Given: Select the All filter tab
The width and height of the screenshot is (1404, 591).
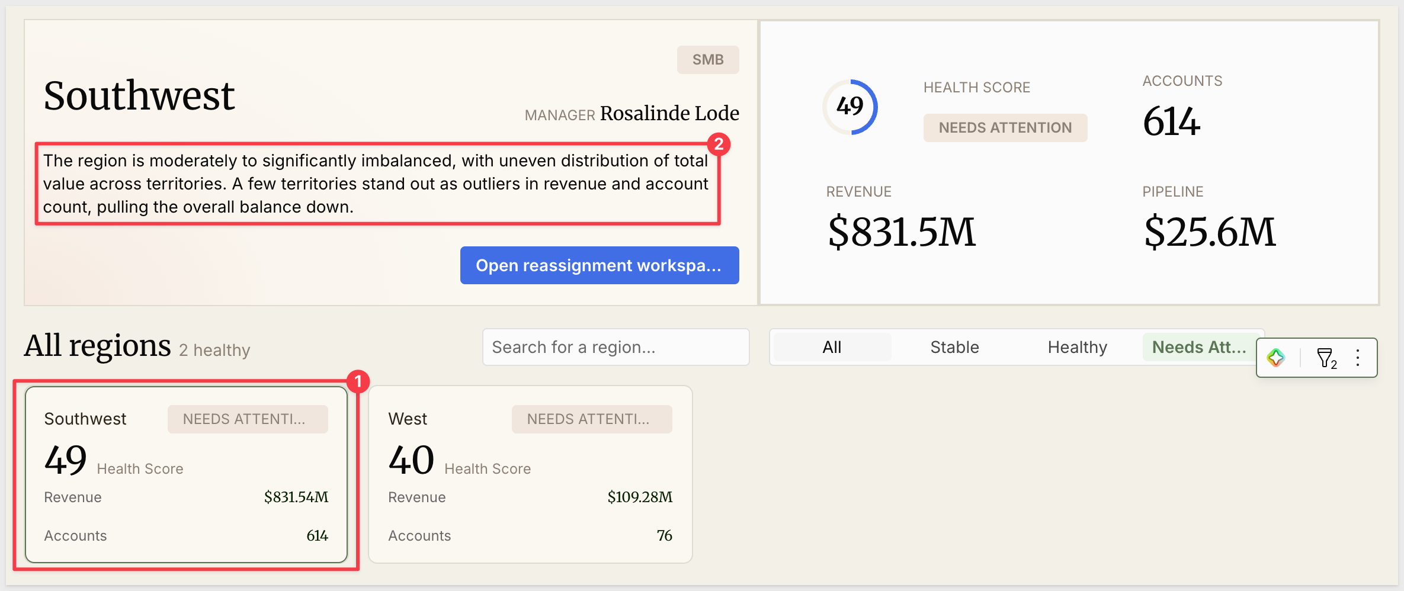Looking at the screenshot, I should point(832,347).
